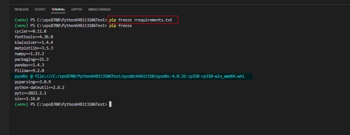The image size is (350, 135).
Task: Click the second pip freeze command line
Action: tap(120, 25)
